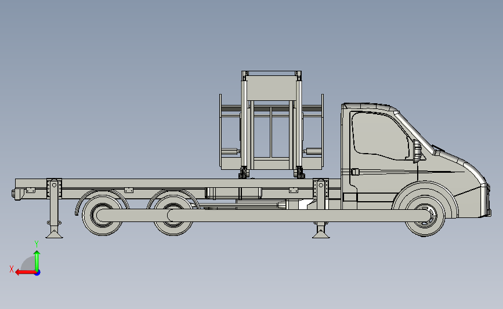Screen dimensions: 503x309
Task: Select the cab door window
Action: (380, 136)
